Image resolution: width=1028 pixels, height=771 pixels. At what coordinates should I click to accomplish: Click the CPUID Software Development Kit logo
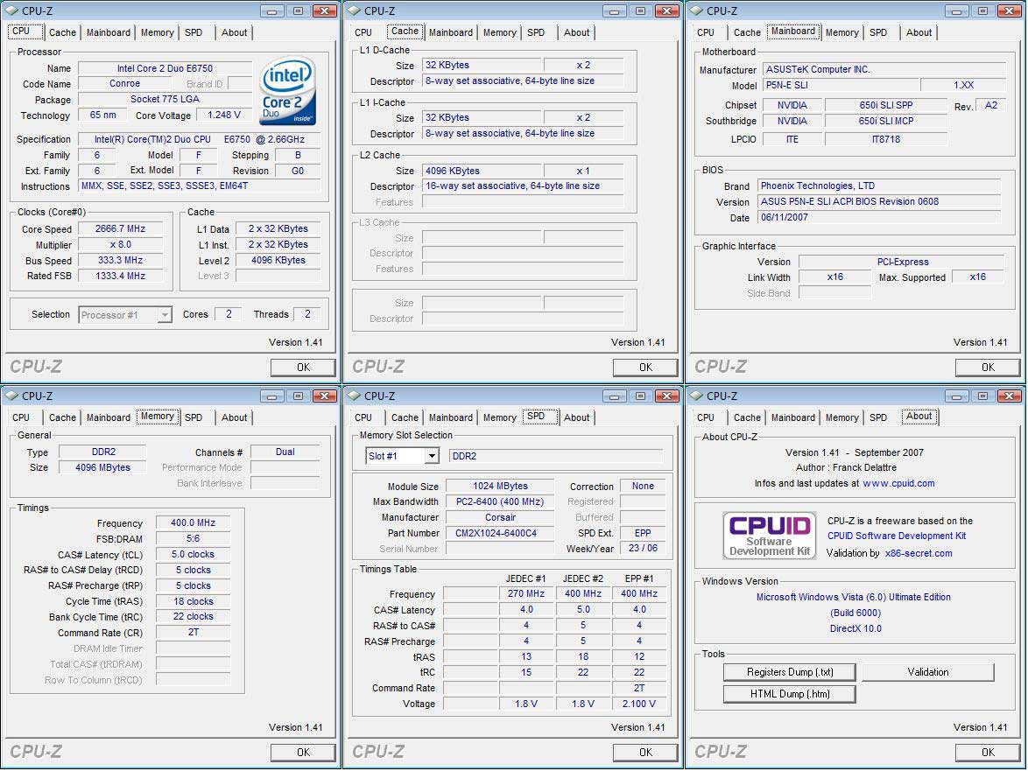(x=769, y=536)
